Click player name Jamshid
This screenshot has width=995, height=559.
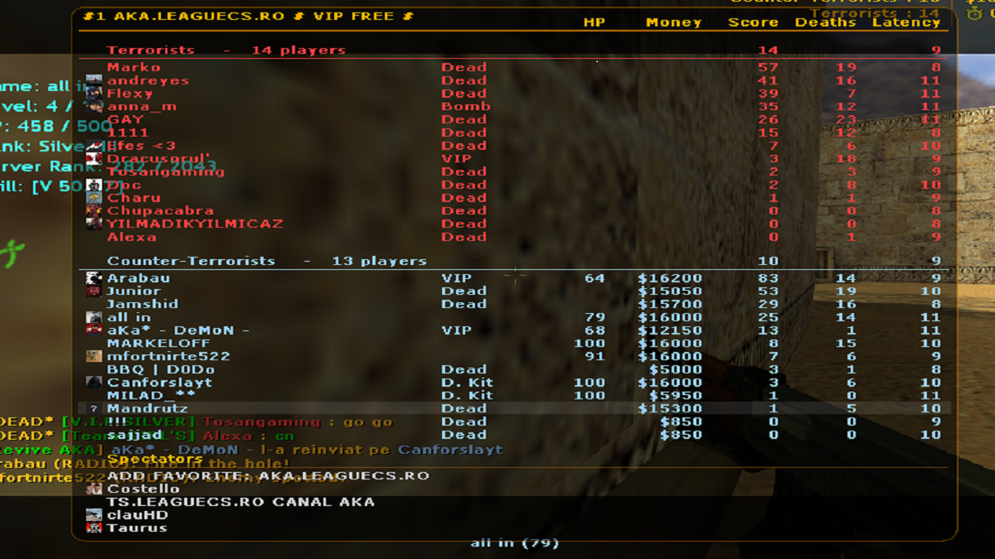(143, 304)
